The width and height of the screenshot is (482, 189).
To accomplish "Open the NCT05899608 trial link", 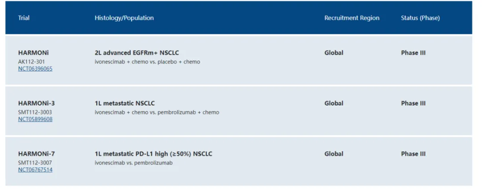I will (35, 119).
